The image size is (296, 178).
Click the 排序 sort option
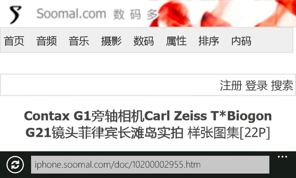pyautogui.click(x=209, y=41)
